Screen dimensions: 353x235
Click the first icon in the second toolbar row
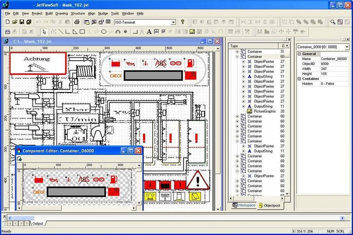coord(8,32)
